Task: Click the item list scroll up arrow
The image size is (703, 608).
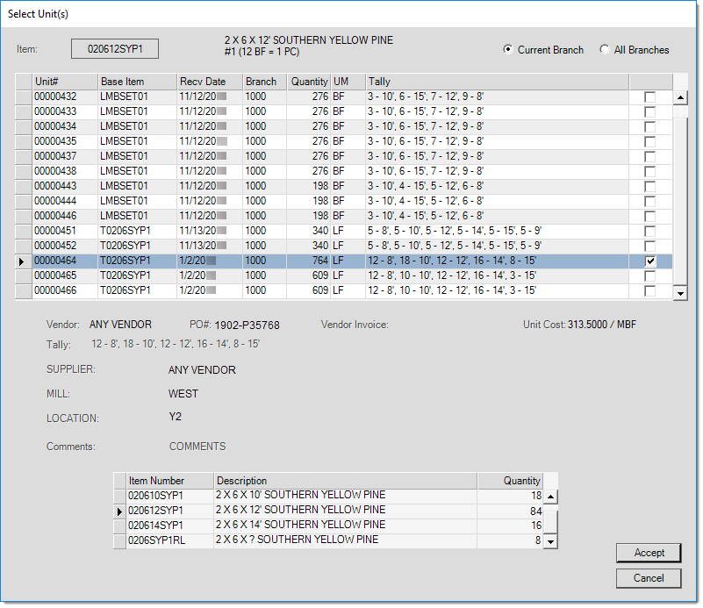Action: 550,497
